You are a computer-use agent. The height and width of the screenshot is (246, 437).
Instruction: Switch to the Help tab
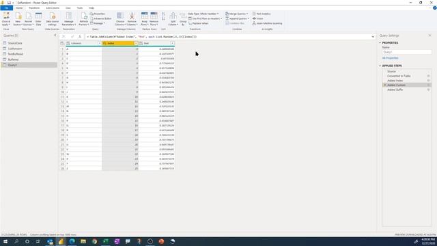[x=91, y=8]
